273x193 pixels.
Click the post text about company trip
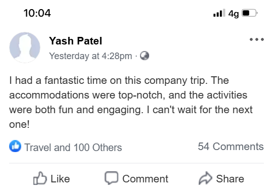point(131,103)
